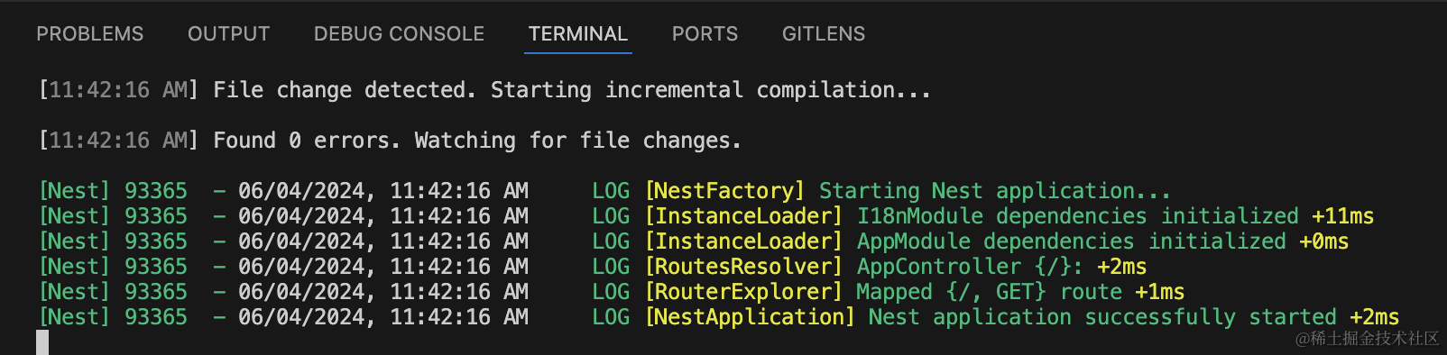Click the Found 0 errors message line
The height and width of the screenshot is (355, 1447).
coord(390,141)
